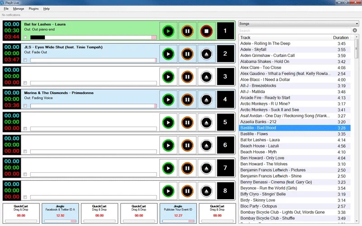Hit the pause icon on player 3

tap(187, 77)
